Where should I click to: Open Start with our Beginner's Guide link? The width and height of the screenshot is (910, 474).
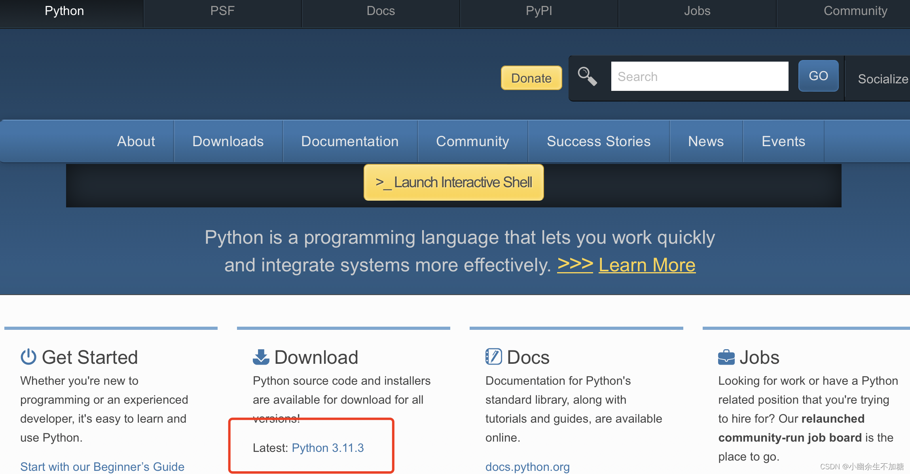(x=102, y=467)
